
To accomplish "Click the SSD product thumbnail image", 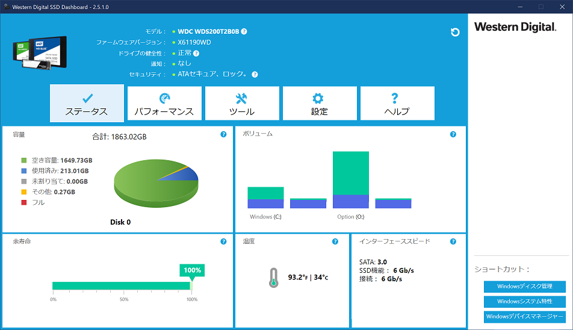I will (x=40, y=52).
